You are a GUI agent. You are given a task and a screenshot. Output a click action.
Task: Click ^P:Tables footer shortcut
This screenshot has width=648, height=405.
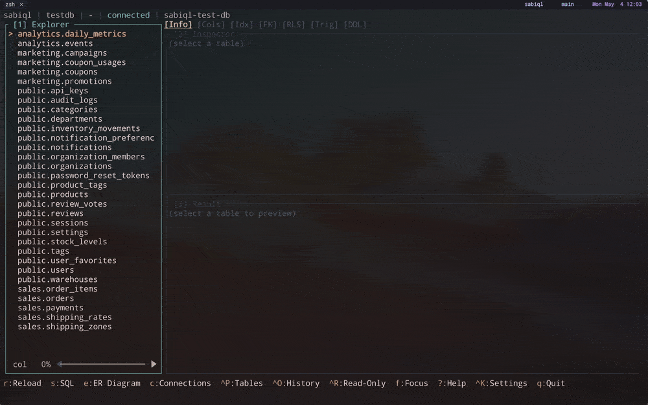(x=241, y=384)
